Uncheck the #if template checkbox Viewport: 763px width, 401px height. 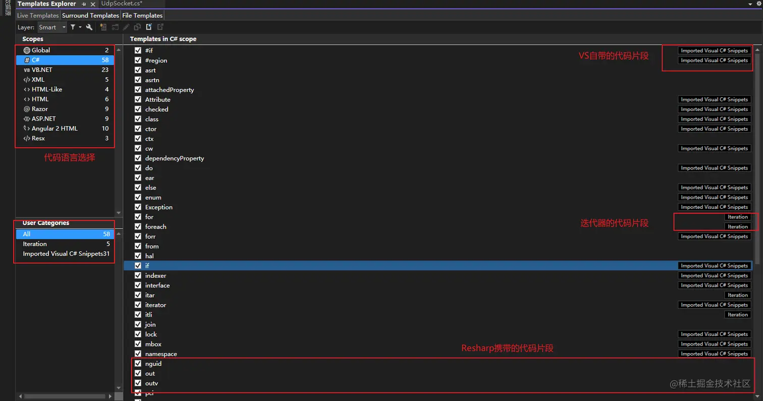[138, 50]
